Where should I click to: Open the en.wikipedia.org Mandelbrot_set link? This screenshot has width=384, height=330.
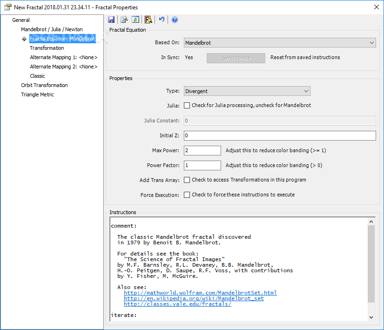(x=194, y=298)
